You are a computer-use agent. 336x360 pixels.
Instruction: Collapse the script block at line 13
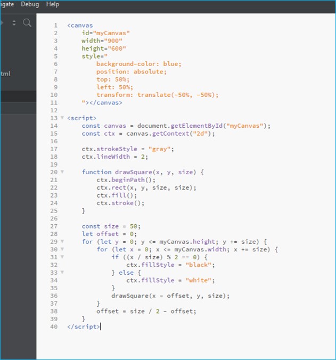point(62,118)
